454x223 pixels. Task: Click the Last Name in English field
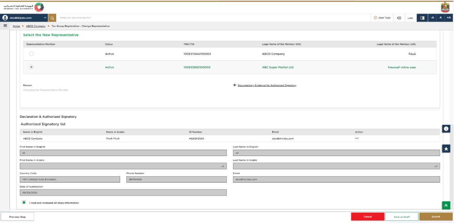click(336, 153)
